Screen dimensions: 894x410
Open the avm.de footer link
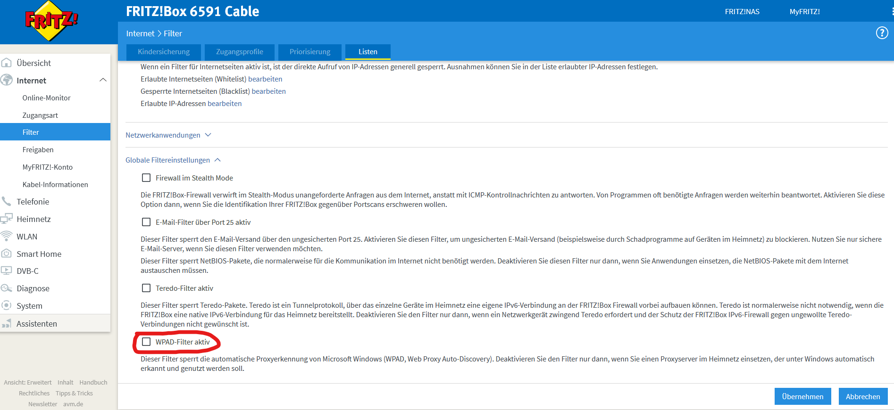click(73, 404)
